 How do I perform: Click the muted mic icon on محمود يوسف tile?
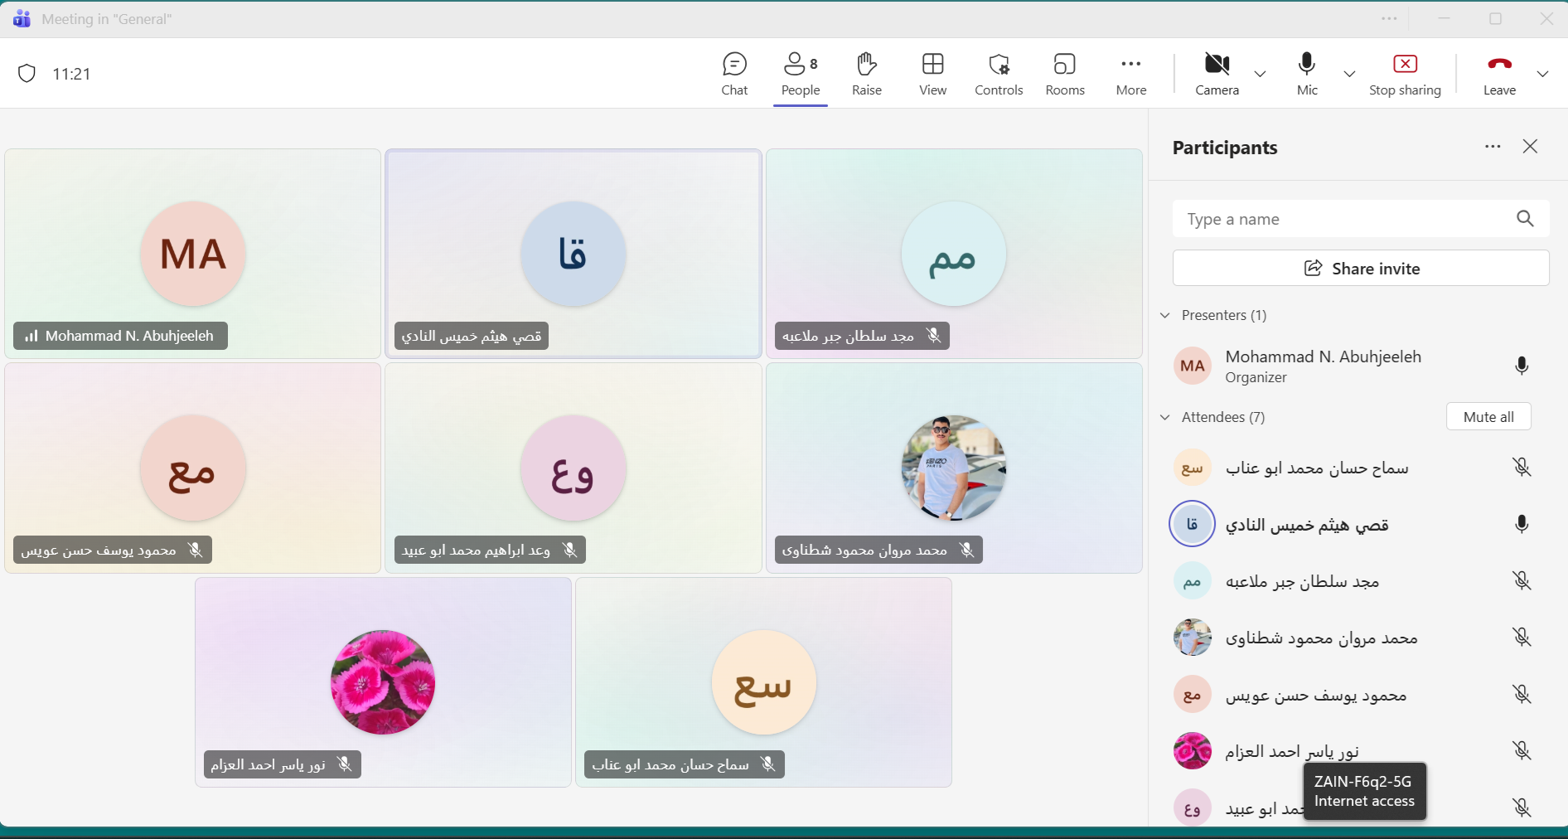(x=195, y=550)
